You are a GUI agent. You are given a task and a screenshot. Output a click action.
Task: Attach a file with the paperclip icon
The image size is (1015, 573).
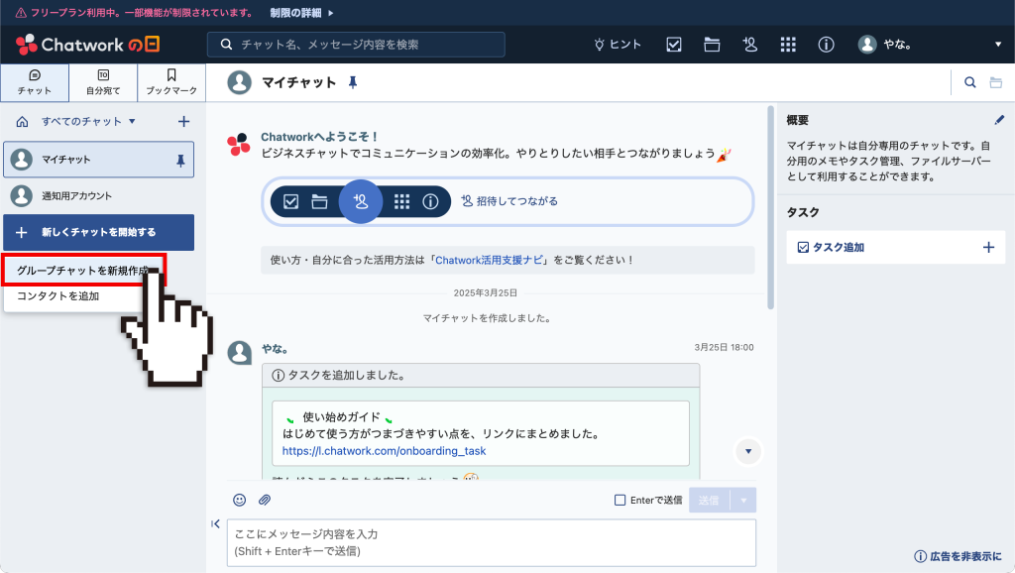coord(265,500)
